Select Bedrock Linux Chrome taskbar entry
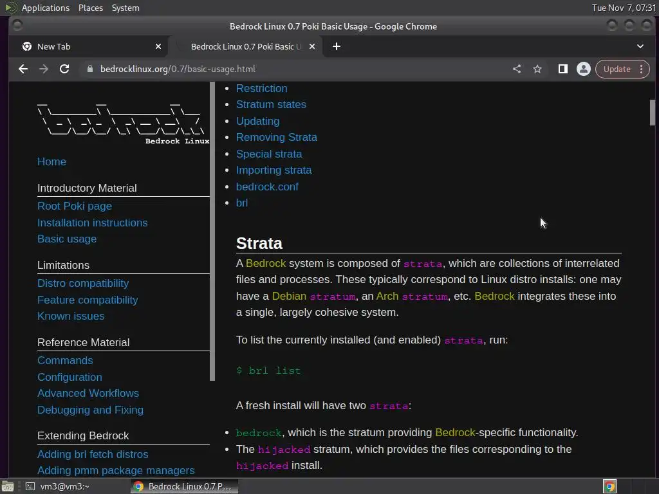The image size is (659, 494). [184, 486]
